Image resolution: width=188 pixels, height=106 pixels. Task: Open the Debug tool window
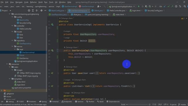click(x=10, y=102)
